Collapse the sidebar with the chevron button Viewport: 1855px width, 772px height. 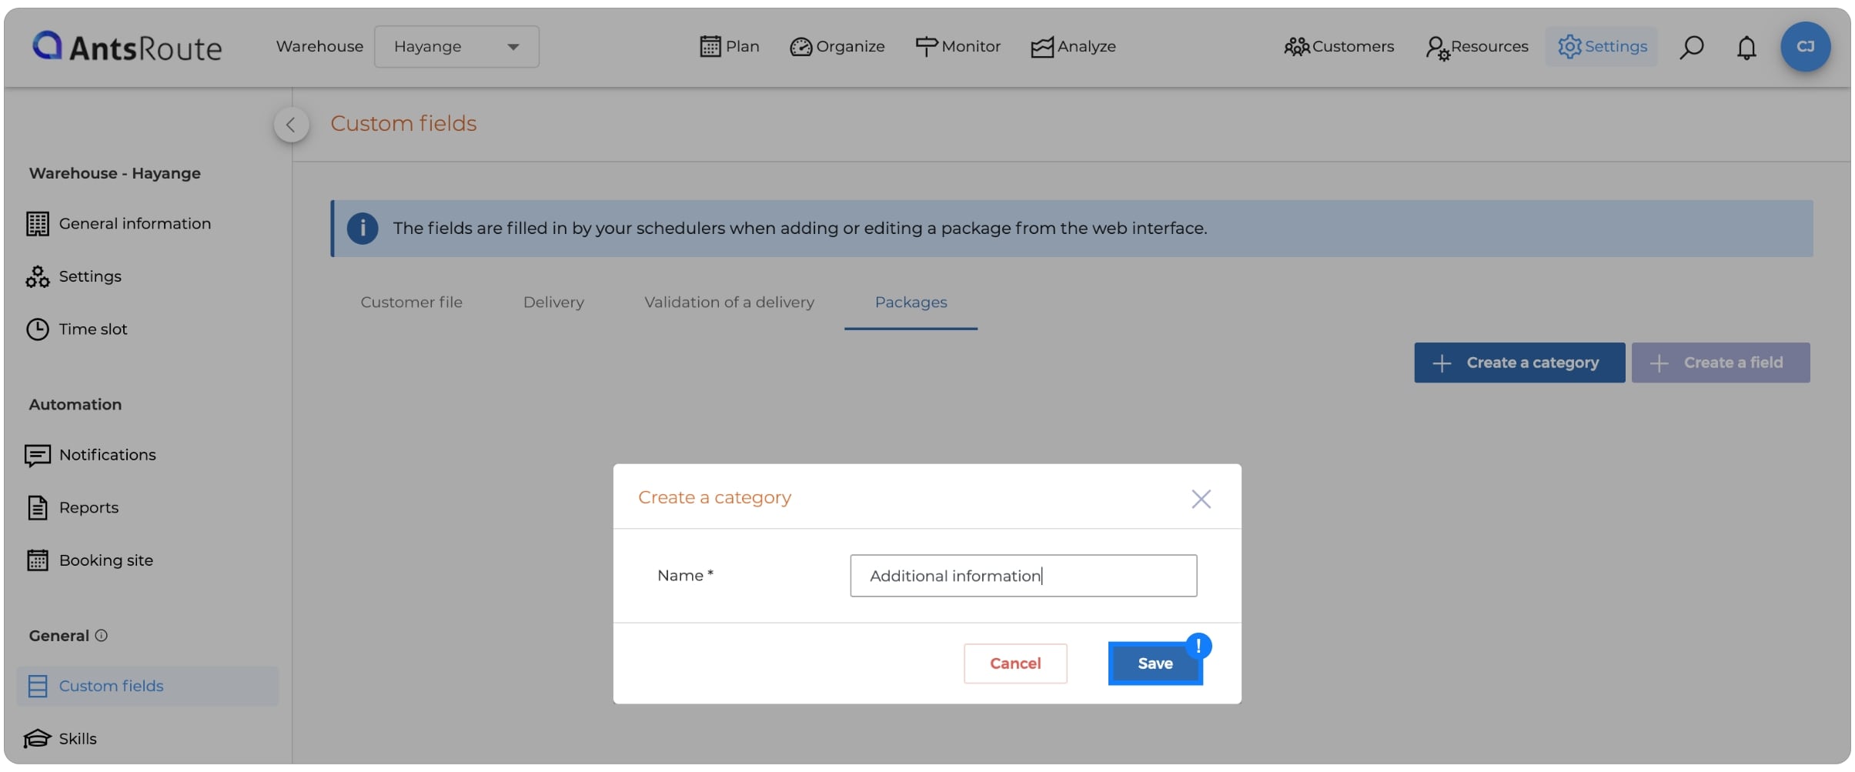click(291, 125)
